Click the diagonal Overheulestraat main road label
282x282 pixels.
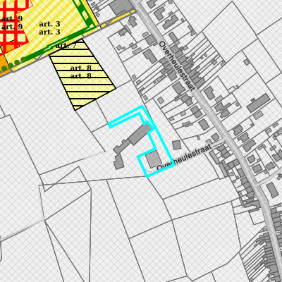point(177,66)
